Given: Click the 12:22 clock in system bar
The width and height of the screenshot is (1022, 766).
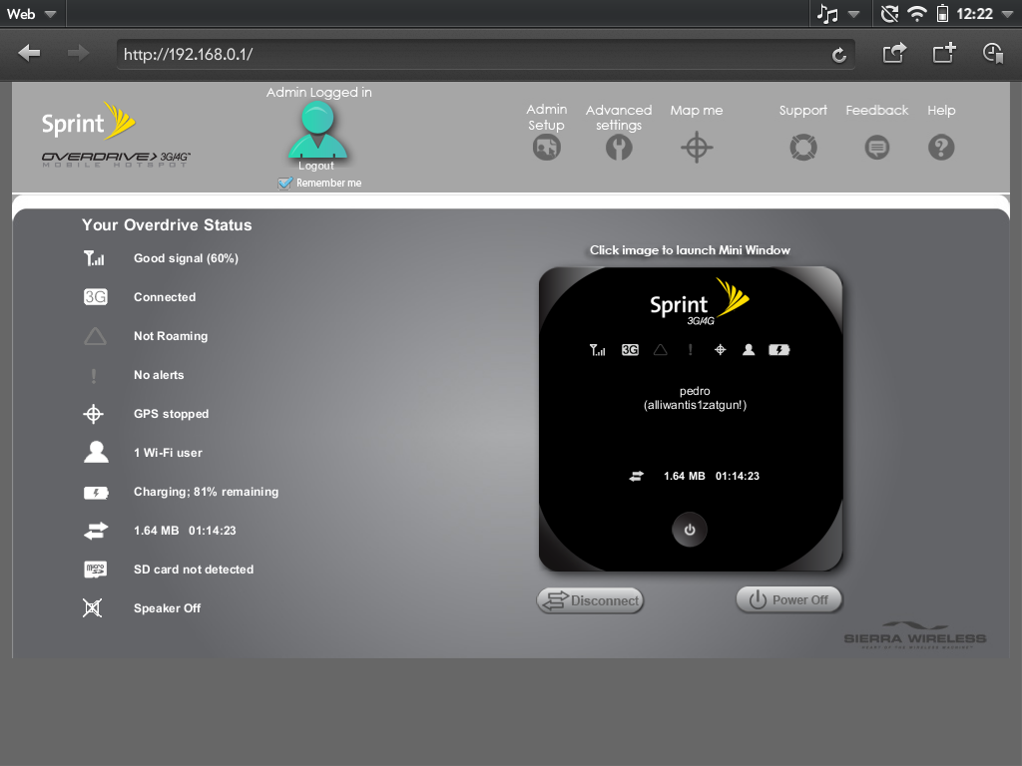Looking at the screenshot, I should pos(974,14).
